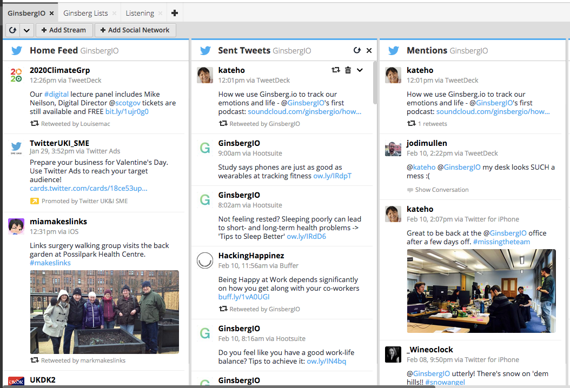Screen dimensions: 570x388
Task: Refresh the Sent Tweets stream
Action: pos(357,50)
